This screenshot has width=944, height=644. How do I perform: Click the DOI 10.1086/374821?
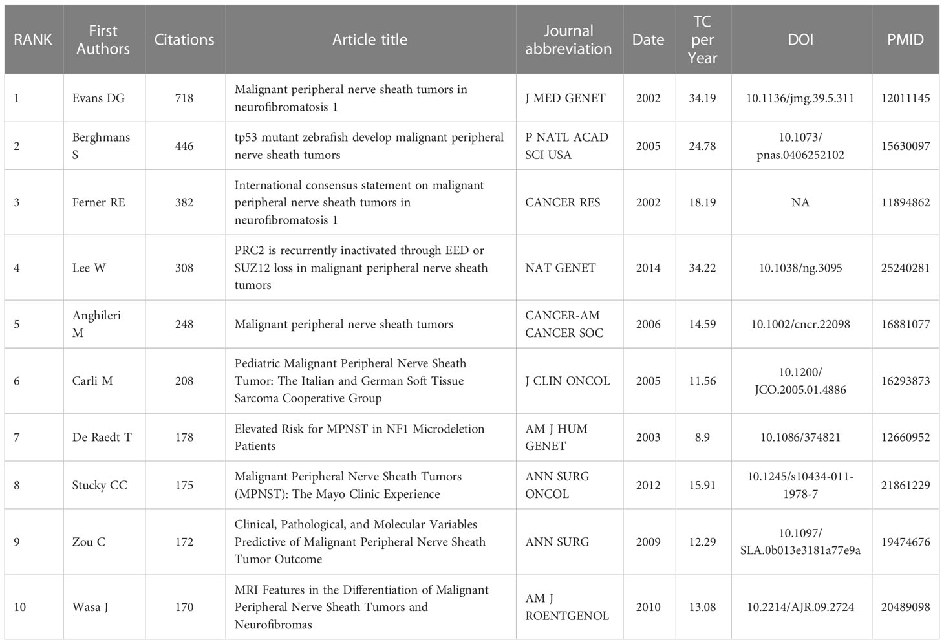point(800,437)
